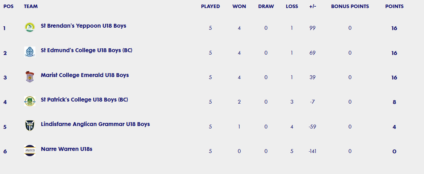Image resolution: width=424 pixels, height=174 pixels.
Task: Click the +/- column header
Action: point(313,6)
